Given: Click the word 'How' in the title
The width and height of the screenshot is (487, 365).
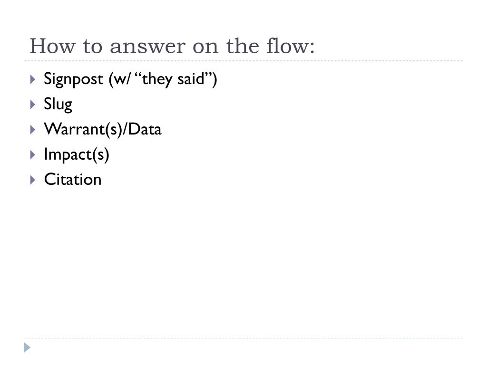Looking at the screenshot, I should click(52, 46).
